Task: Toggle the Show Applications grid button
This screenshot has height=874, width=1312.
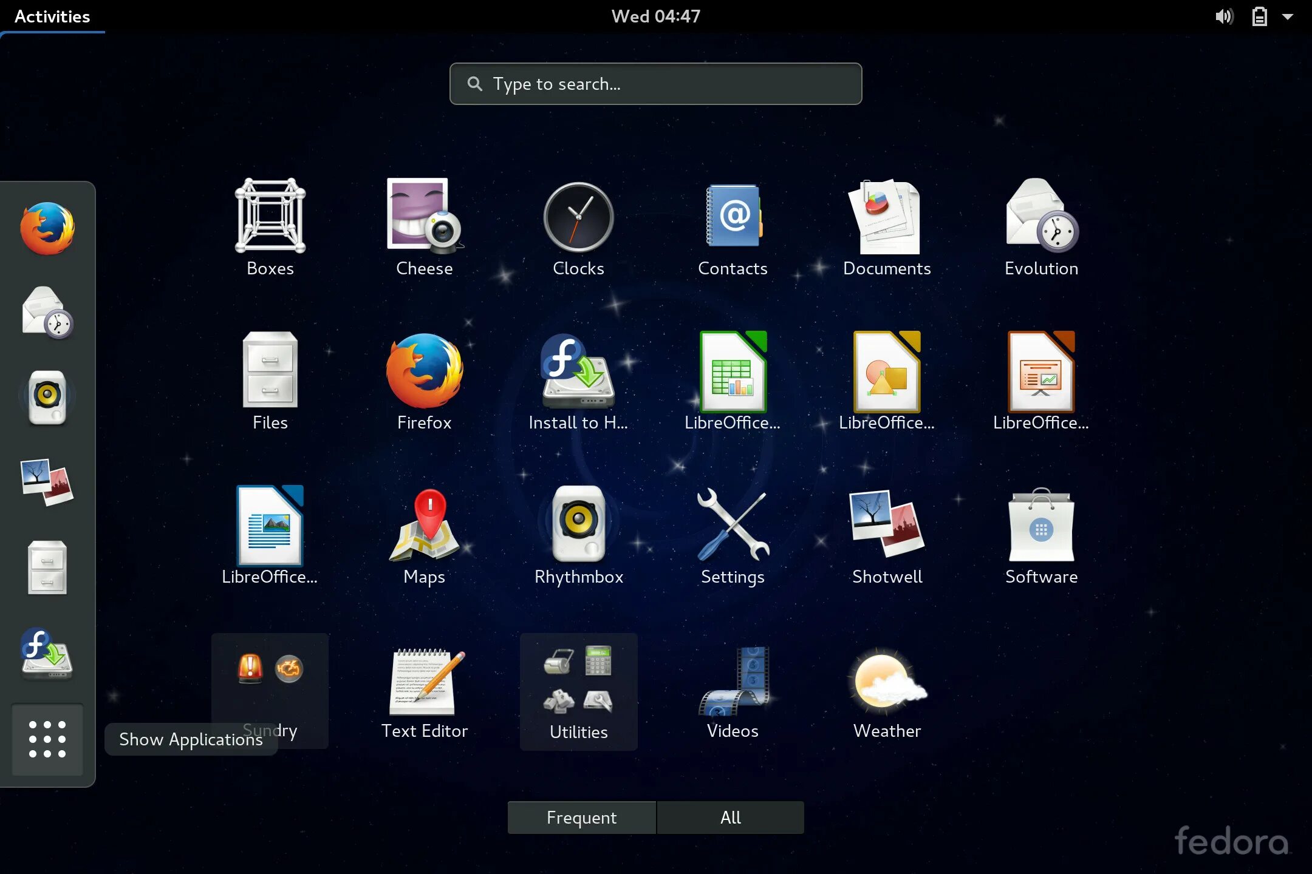Action: (x=47, y=739)
